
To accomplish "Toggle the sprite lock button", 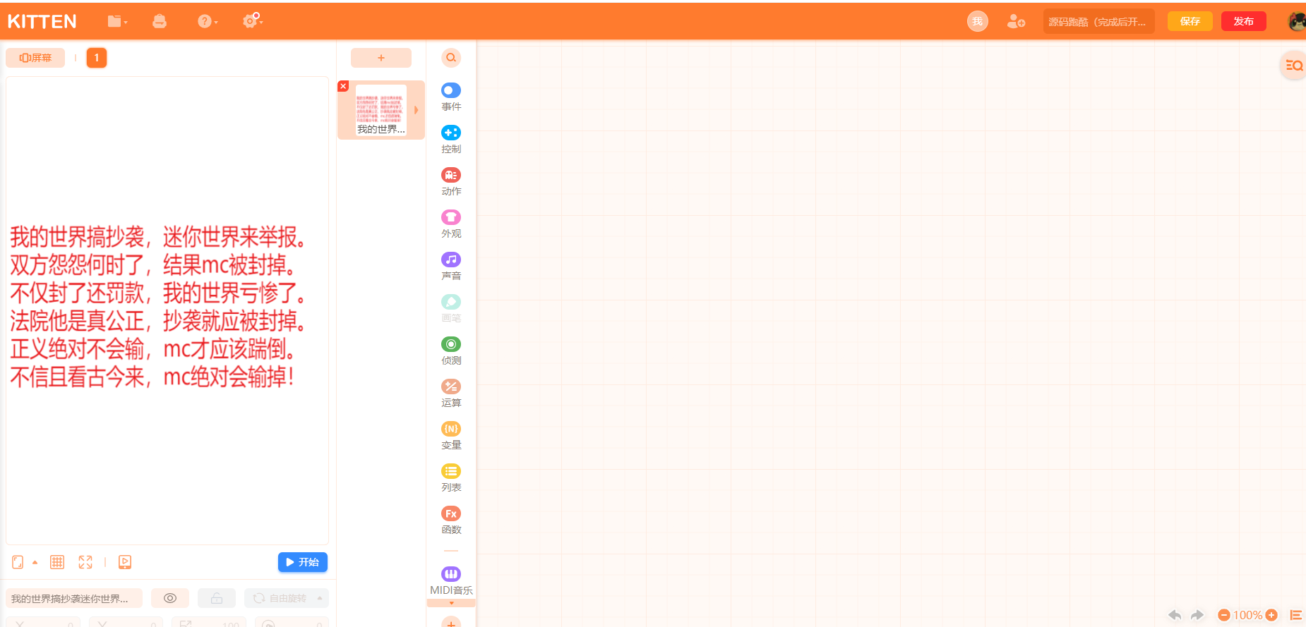I will (217, 598).
